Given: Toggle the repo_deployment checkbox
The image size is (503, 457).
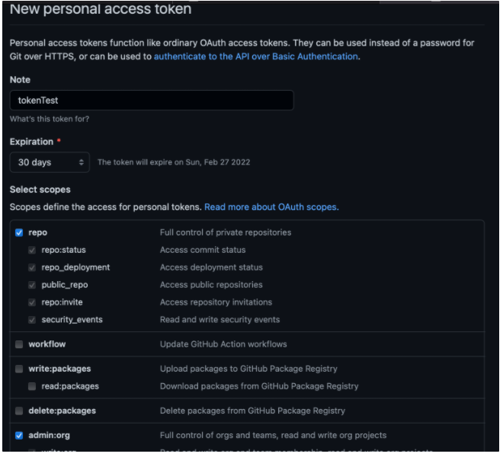Looking at the screenshot, I should 32,267.
